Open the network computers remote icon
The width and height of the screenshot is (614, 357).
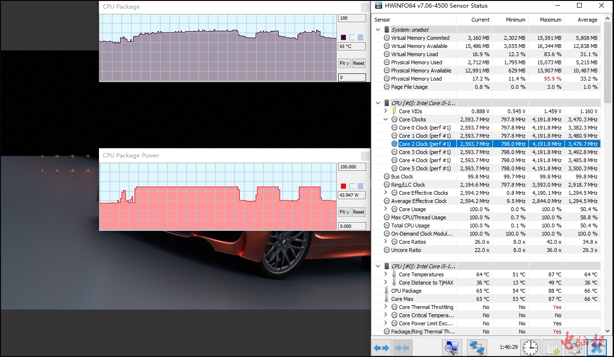(477, 347)
